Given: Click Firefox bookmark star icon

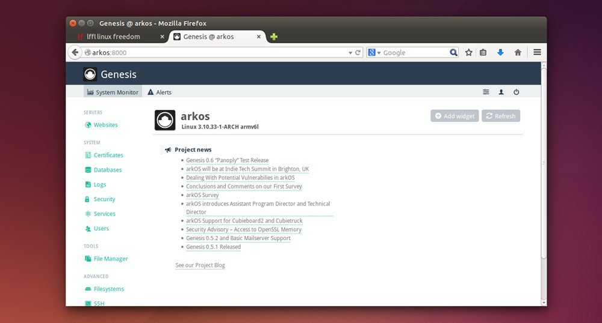Looking at the screenshot, I should pyautogui.click(x=469, y=53).
